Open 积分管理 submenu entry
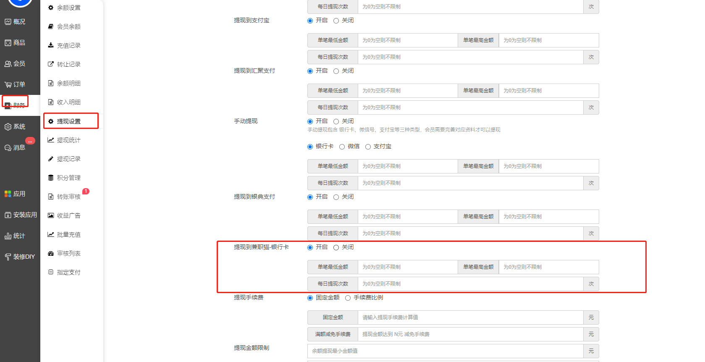The height and width of the screenshot is (362, 705). coord(68,178)
